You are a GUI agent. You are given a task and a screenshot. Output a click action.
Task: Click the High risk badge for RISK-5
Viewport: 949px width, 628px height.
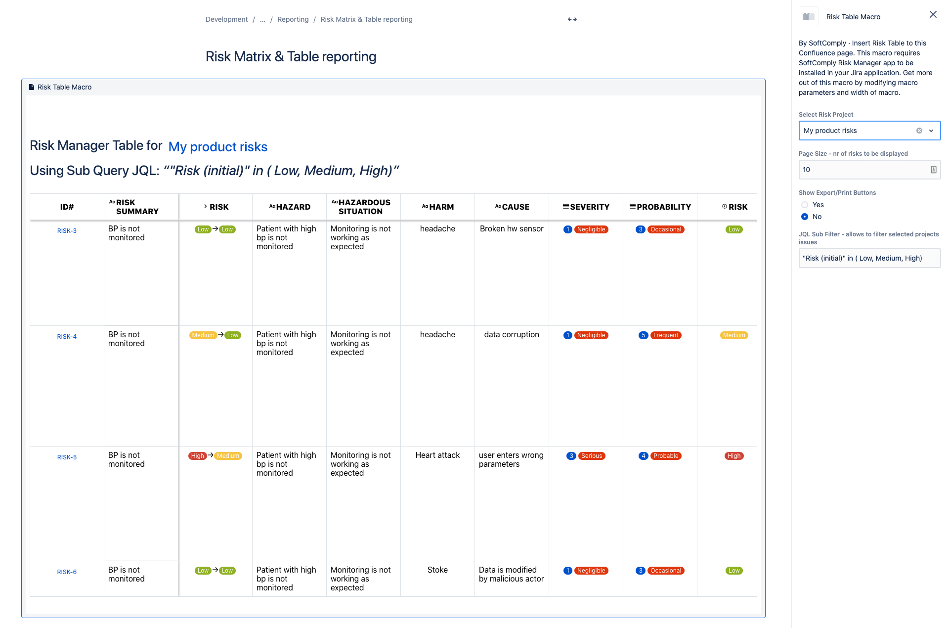point(734,456)
